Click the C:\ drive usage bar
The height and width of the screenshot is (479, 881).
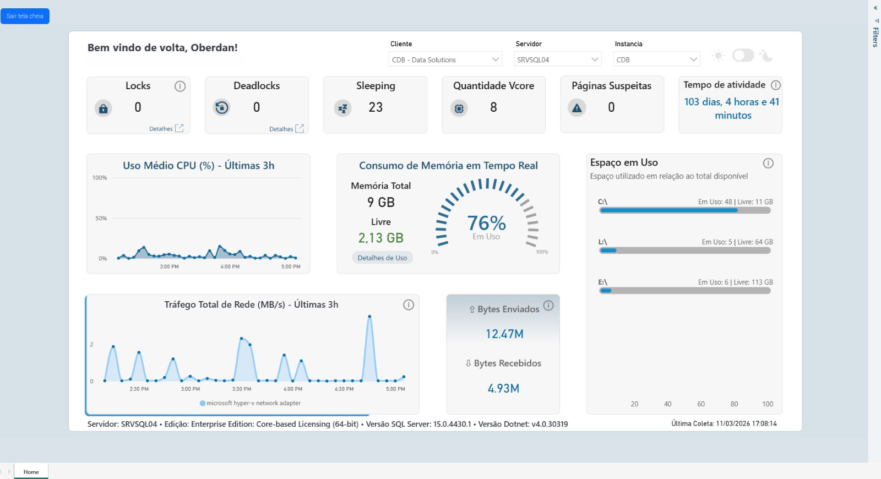coord(684,210)
